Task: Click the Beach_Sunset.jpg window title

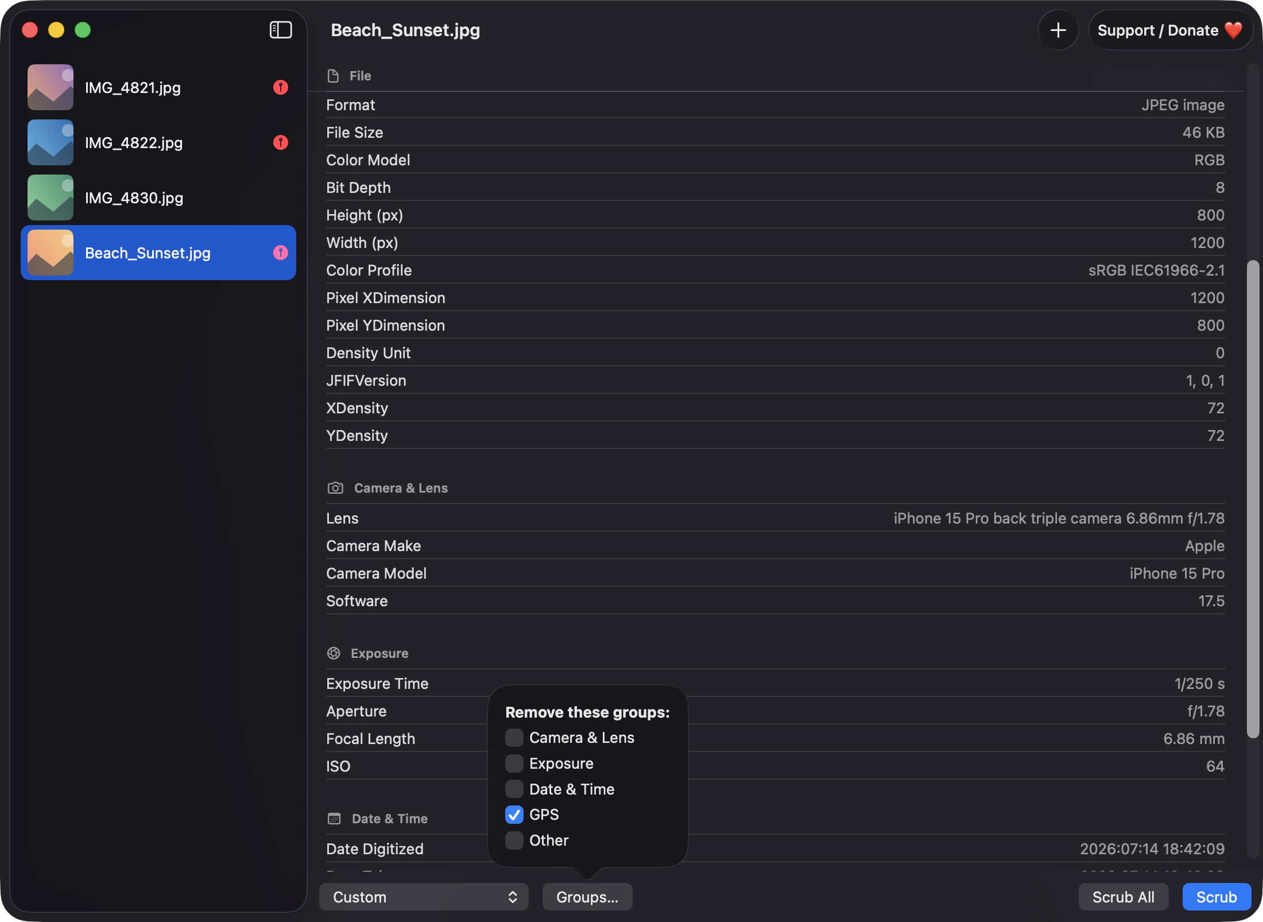Action: coord(405,30)
